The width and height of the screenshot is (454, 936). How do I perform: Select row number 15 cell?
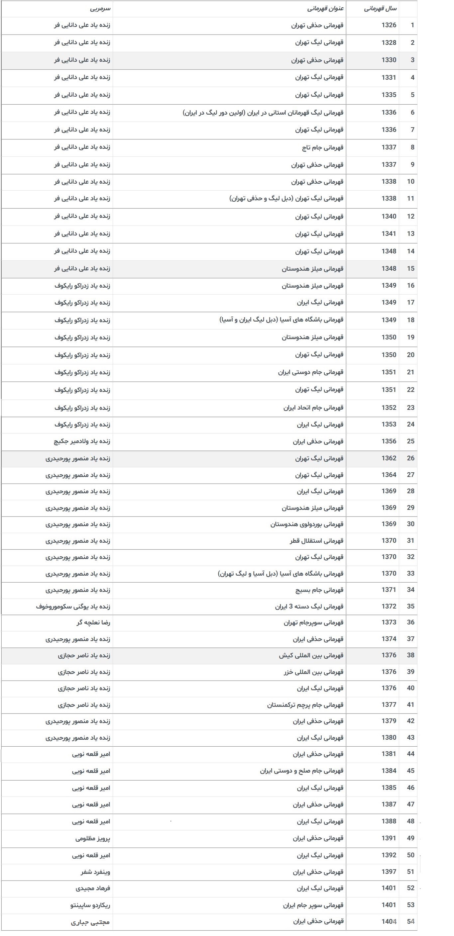(410, 268)
